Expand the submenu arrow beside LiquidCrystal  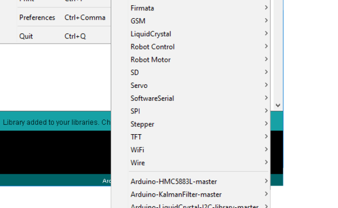click(x=266, y=33)
